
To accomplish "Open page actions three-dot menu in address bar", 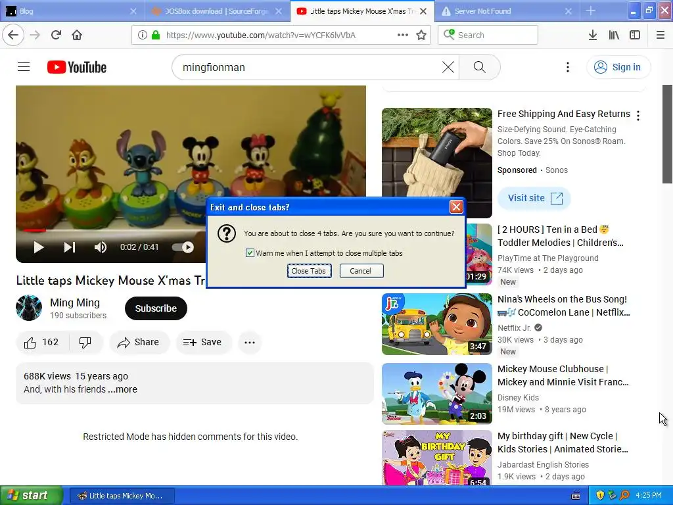I will [403, 35].
